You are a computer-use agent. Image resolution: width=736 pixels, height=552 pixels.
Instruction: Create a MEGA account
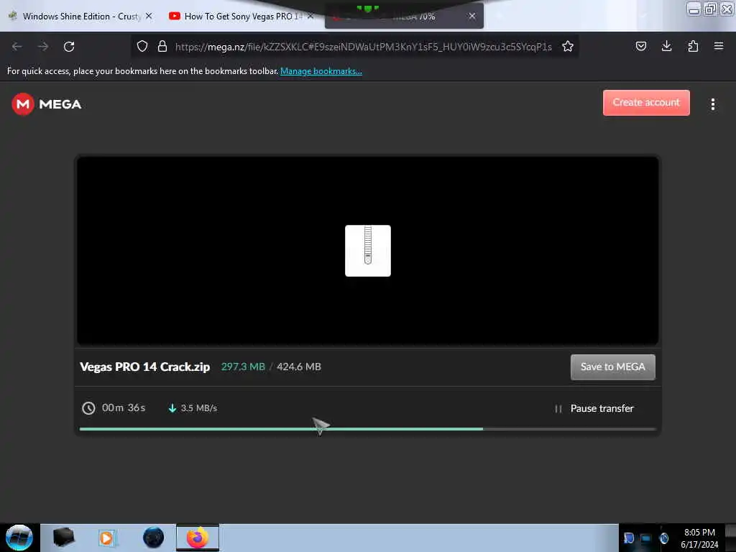pyautogui.click(x=646, y=102)
